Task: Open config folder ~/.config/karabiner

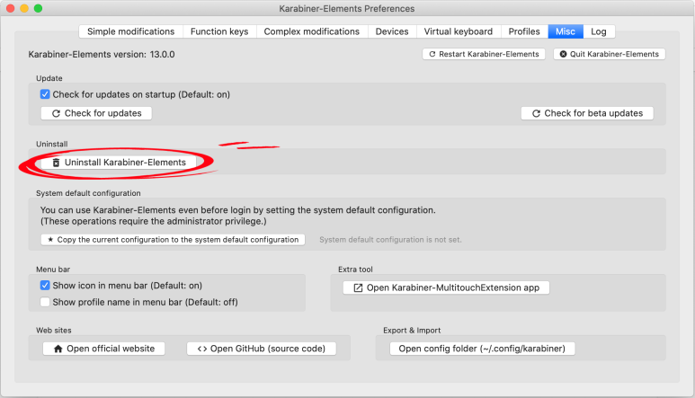Action: (x=482, y=349)
